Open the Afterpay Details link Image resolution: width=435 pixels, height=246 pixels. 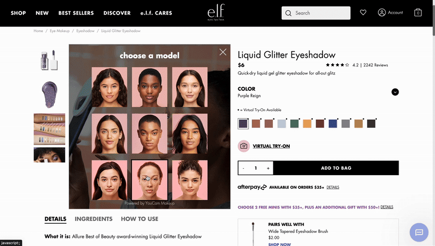click(x=333, y=187)
